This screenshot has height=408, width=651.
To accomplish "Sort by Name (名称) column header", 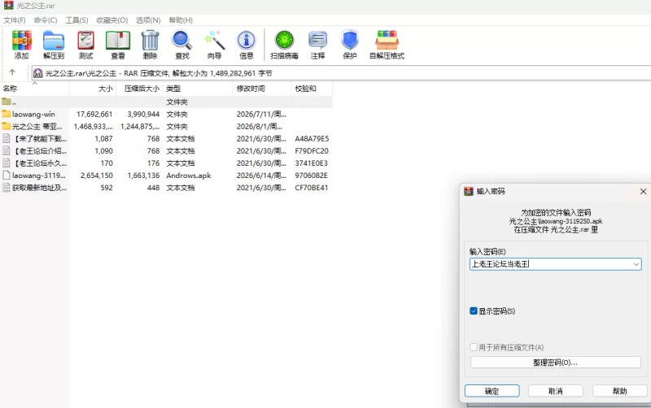I will point(34,89).
